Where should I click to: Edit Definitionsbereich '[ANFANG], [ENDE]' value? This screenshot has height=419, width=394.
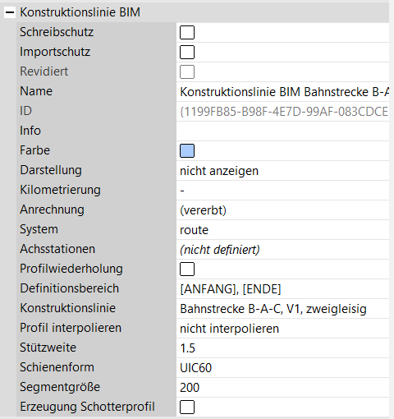click(x=283, y=289)
